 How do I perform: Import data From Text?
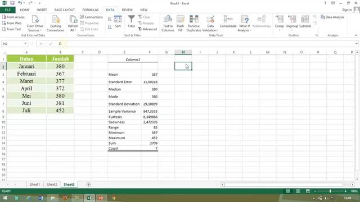tap(11, 29)
